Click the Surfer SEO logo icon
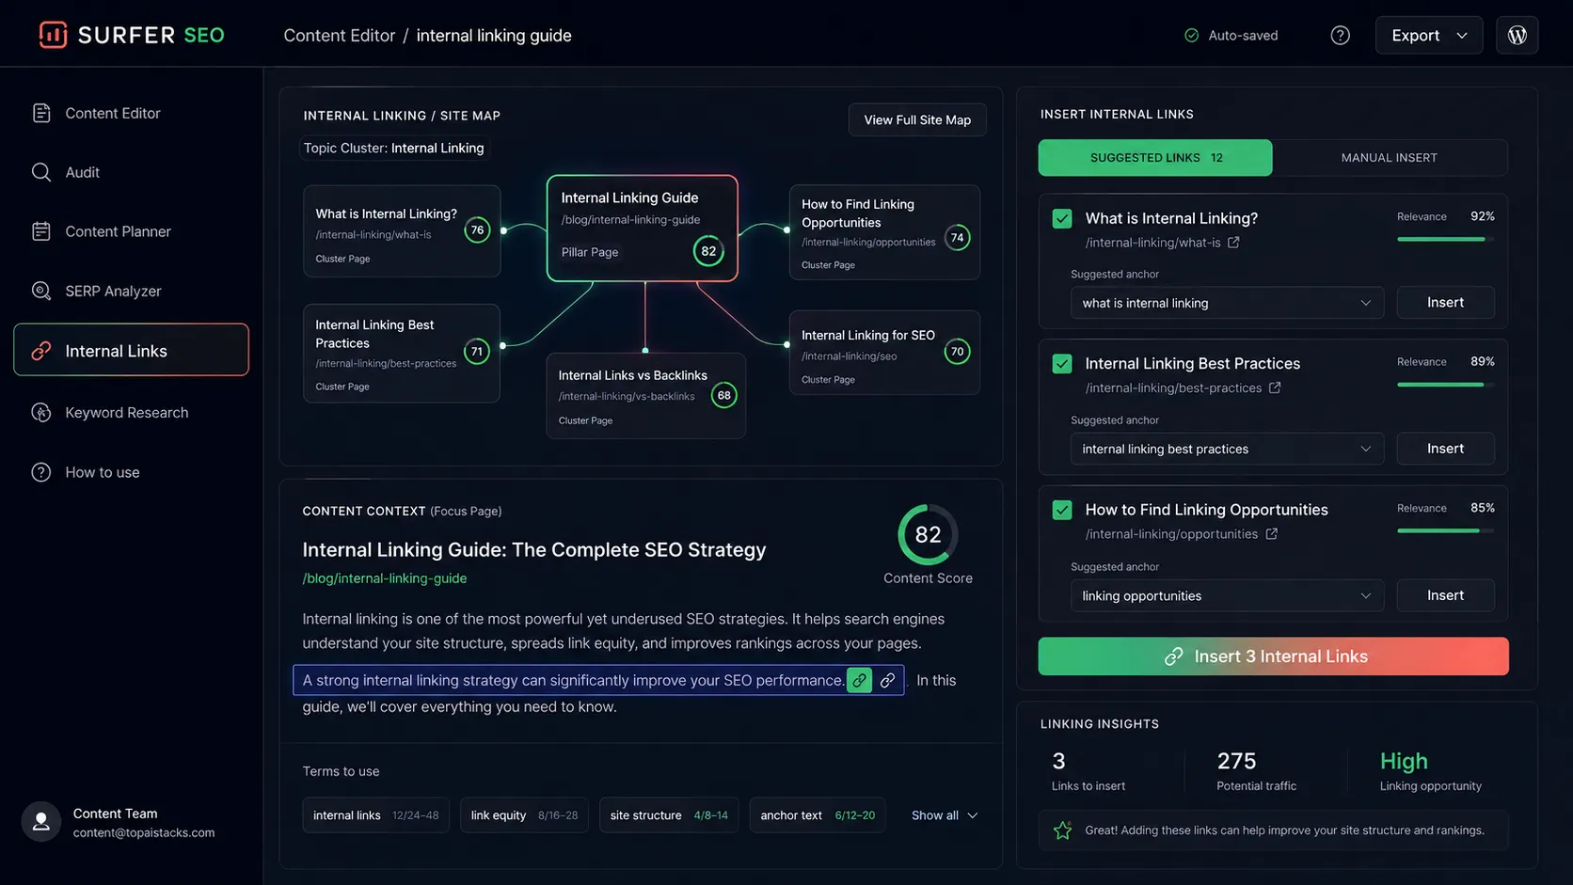1573x885 pixels. 53,35
